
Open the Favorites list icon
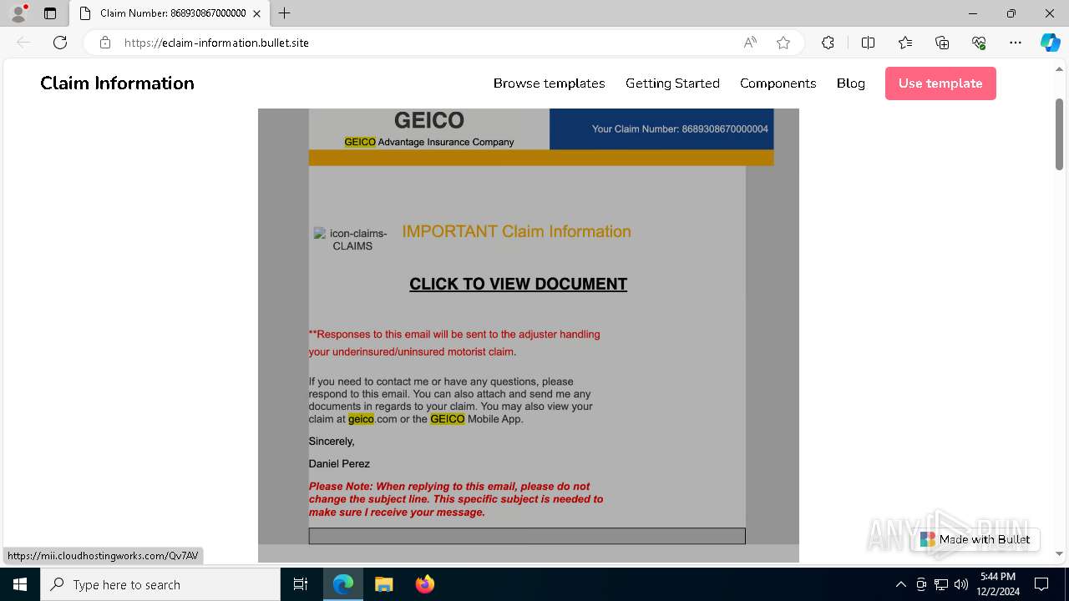coord(905,43)
